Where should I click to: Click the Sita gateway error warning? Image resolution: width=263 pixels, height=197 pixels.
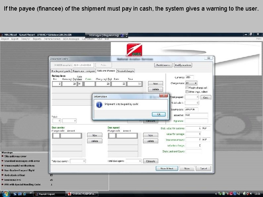[x=15, y=156]
